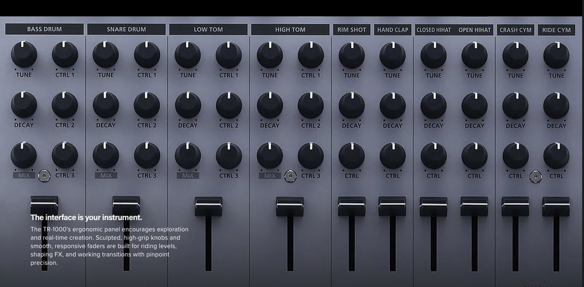Click the Low Tom level fader
The image size is (584, 287).
point(208,206)
